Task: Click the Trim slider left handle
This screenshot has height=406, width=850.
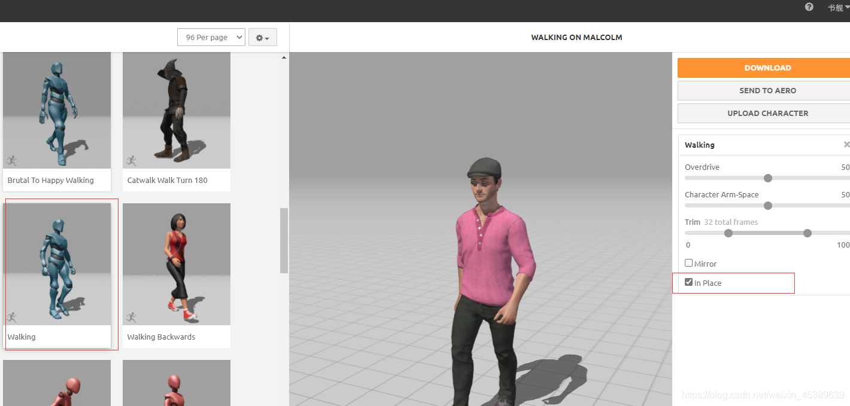Action: [728, 233]
